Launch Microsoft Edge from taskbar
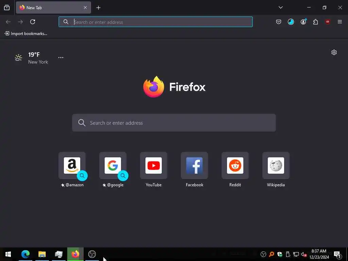 coord(25,254)
